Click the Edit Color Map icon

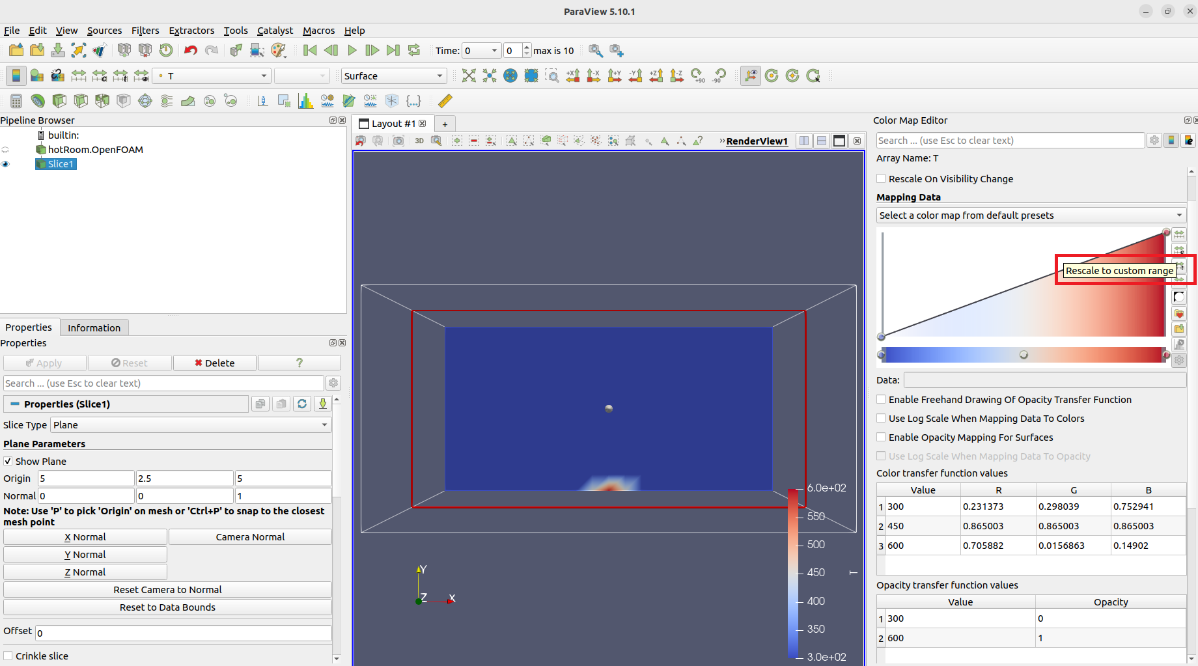tap(37, 76)
